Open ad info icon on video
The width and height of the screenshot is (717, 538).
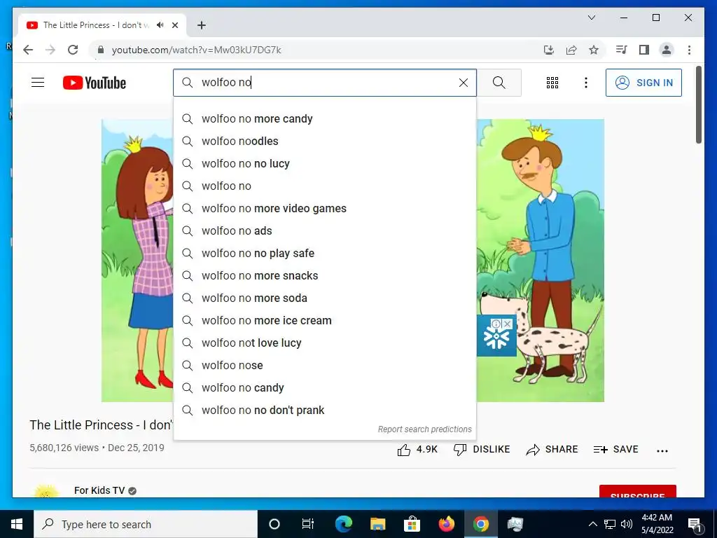coord(496,324)
